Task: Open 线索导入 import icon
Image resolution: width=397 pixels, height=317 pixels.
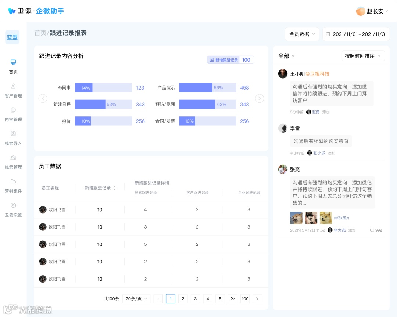Action: 13,134
